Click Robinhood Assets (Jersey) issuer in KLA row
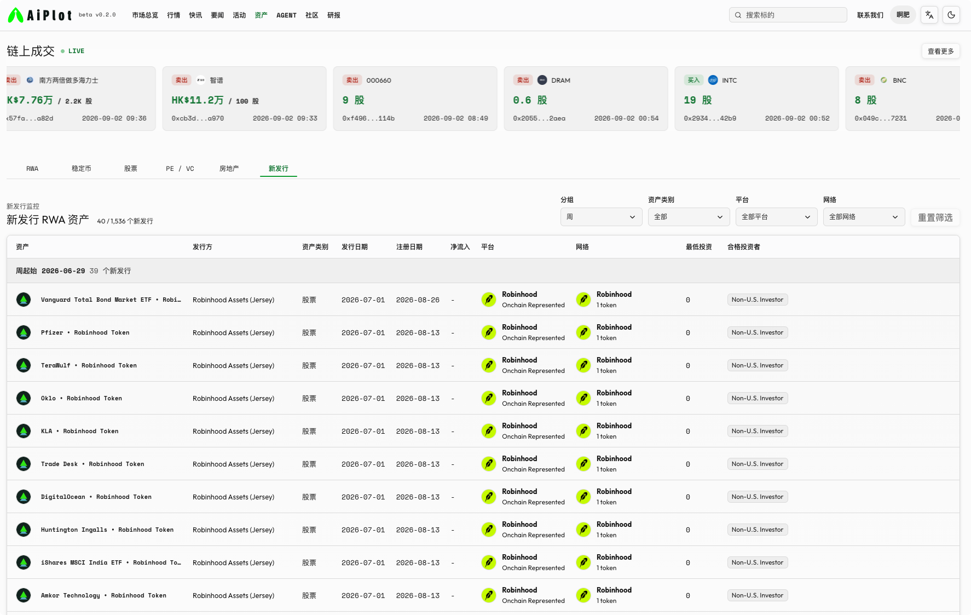This screenshot has height=615, width=971. tap(234, 431)
